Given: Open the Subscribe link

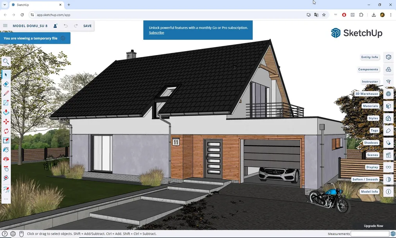Looking at the screenshot, I should click(156, 33).
